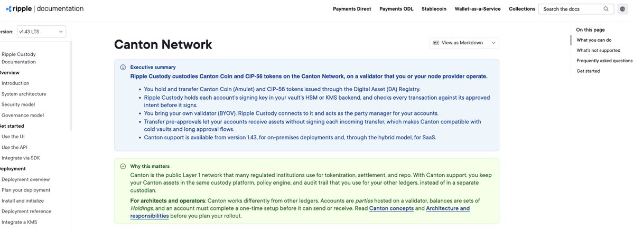
Task: Open Install and initialize in the sidebar
Action: (23, 200)
